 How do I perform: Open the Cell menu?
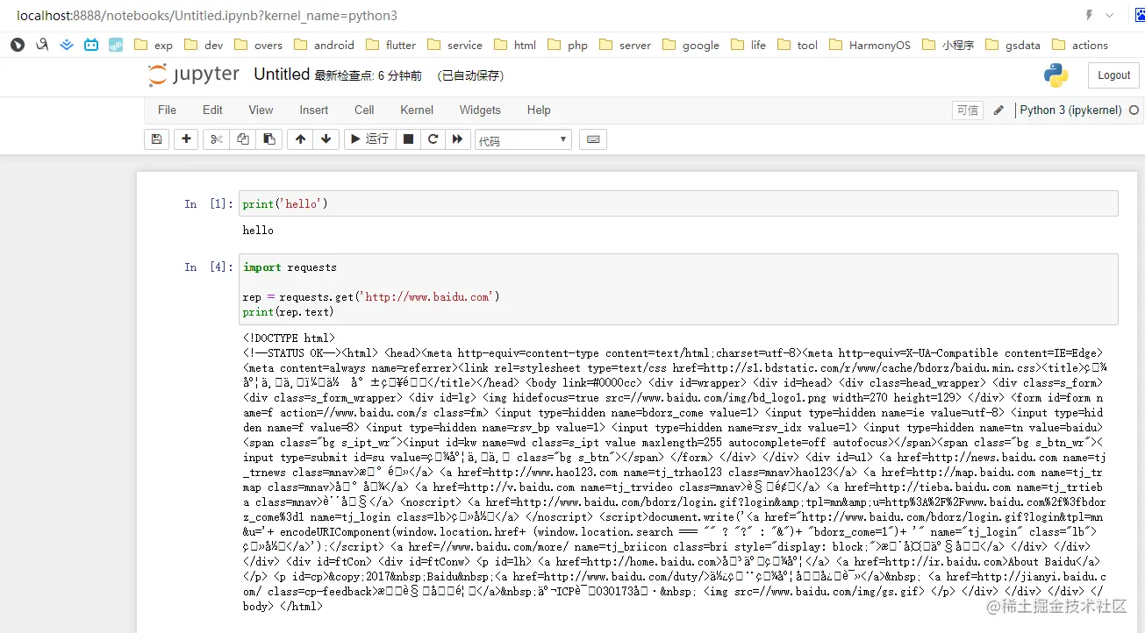point(364,110)
